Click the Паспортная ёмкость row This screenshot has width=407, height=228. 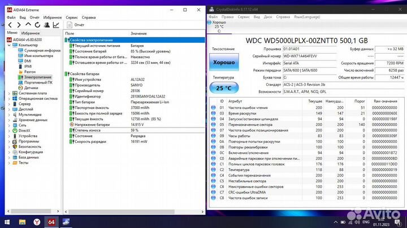pyautogui.click(x=135, y=108)
